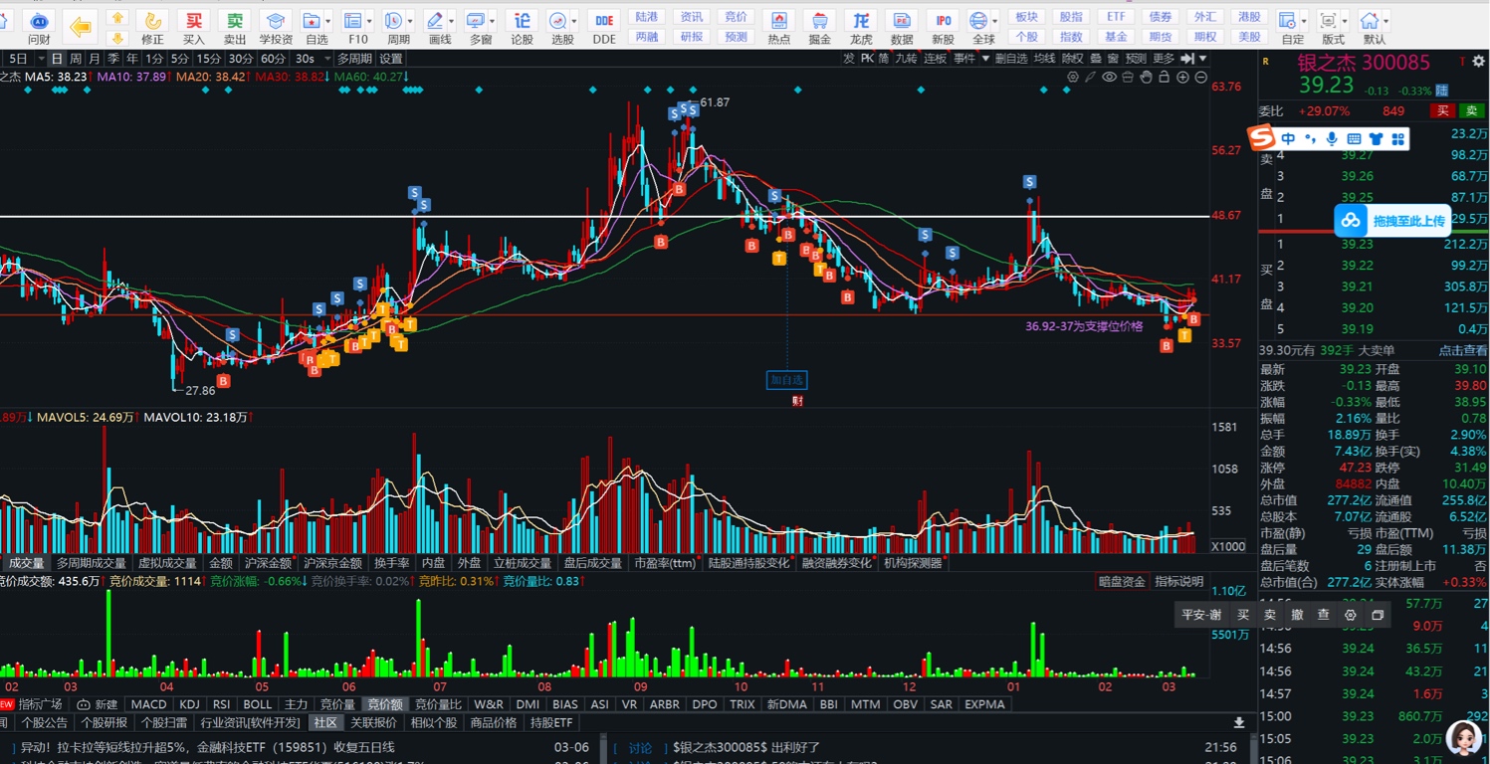The height and width of the screenshot is (764, 1490).
Task: Click the 陆港 market button
Action: point(647,17)
